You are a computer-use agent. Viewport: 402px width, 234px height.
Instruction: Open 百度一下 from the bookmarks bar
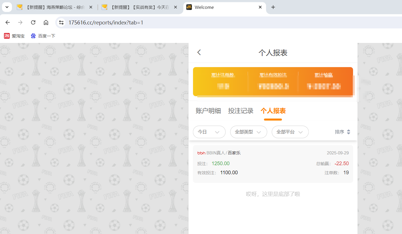tap(43, 36)
